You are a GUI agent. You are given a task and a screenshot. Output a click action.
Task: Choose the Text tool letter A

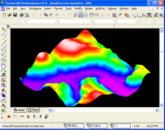coord(3,105)
